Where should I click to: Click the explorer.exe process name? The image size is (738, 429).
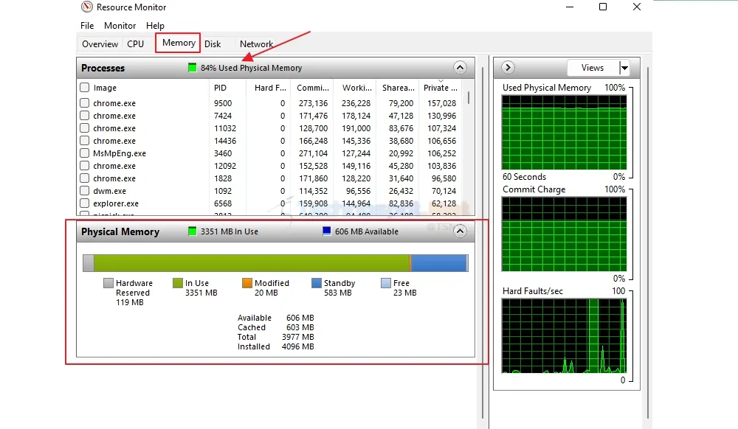coord(116,203)
